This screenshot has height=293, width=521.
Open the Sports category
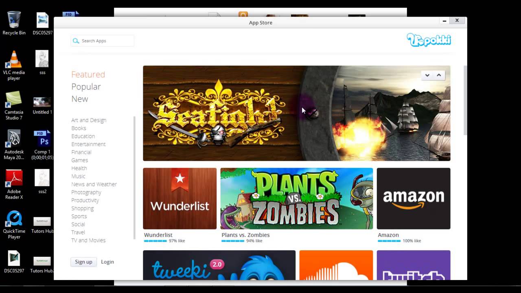[79, 216]
